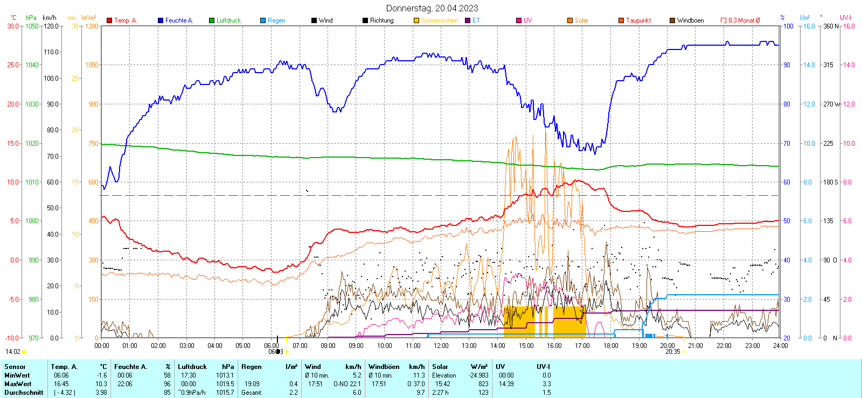Click the Durchschnitt row label
The height and width of the screenshot is (398, 862).
coord(24,392)
